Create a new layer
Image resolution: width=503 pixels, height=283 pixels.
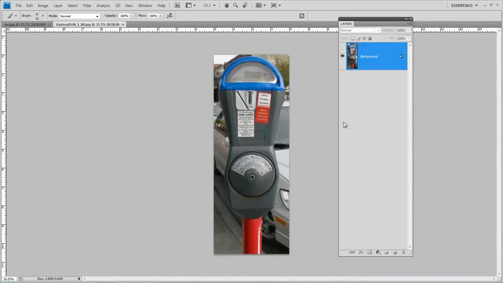(x=395, y=253)
